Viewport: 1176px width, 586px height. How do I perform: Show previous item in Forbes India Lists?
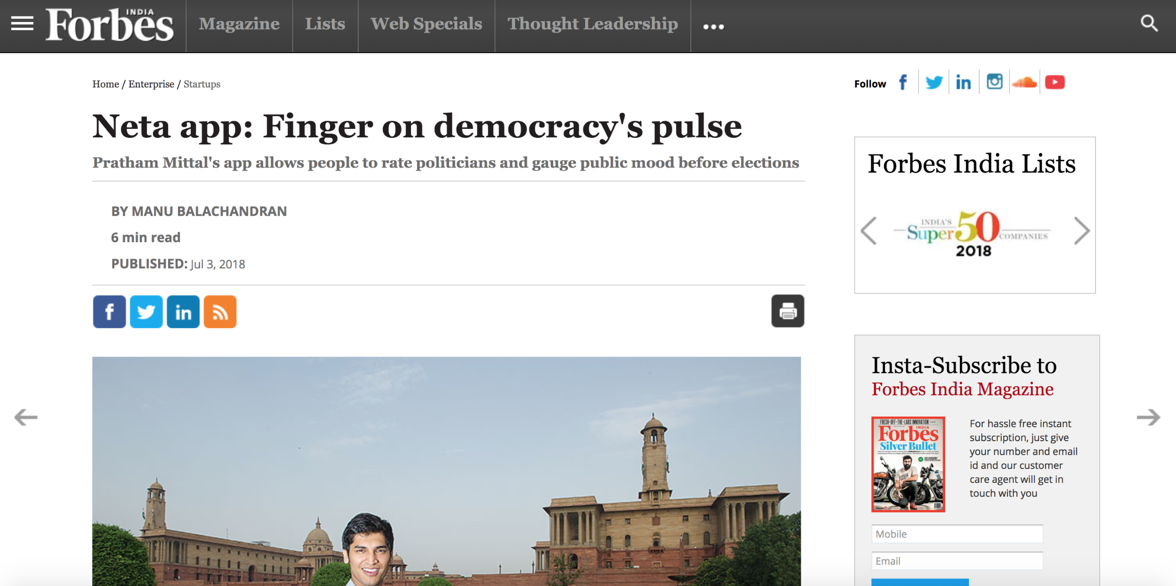click(869, 230)
